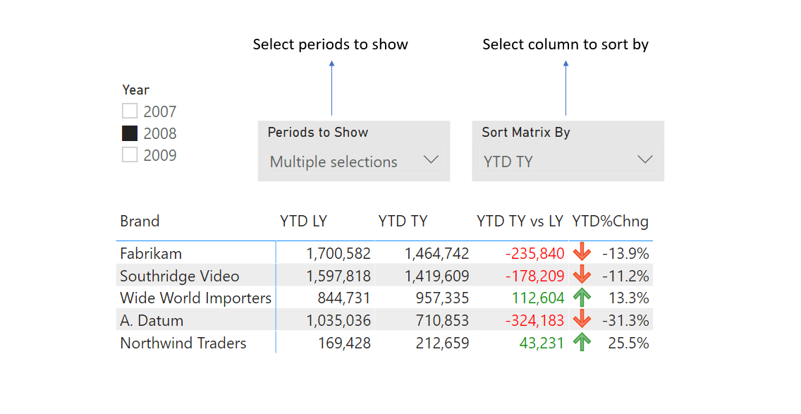The height and width of the screenshot is (414, 801).
Task: Click the value 169,428
Action: click(x=344, y=343)
